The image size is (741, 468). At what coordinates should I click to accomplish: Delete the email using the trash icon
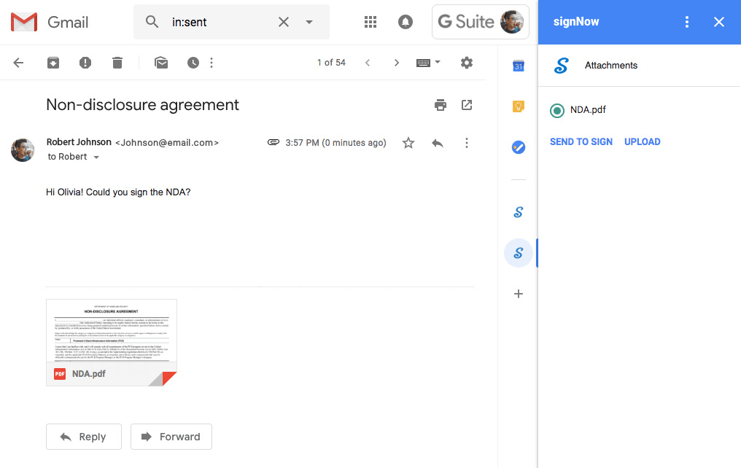117,63
